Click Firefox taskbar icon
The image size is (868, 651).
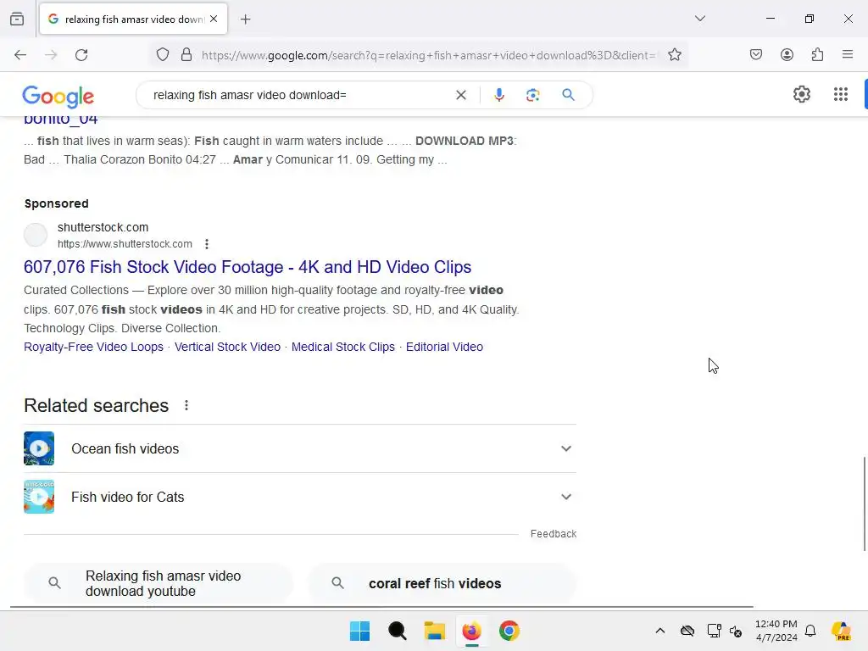(x=471, y=631)
